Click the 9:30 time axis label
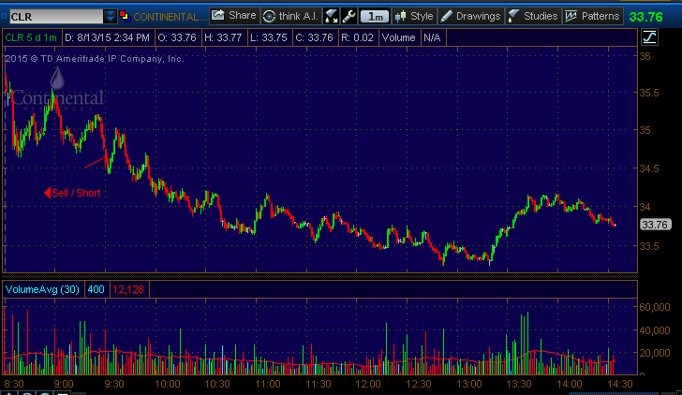This screenshot has height=395, width=682. pos(114,384)
